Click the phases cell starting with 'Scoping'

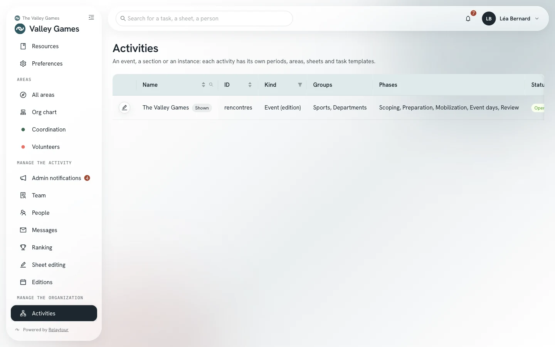[449, 108]
